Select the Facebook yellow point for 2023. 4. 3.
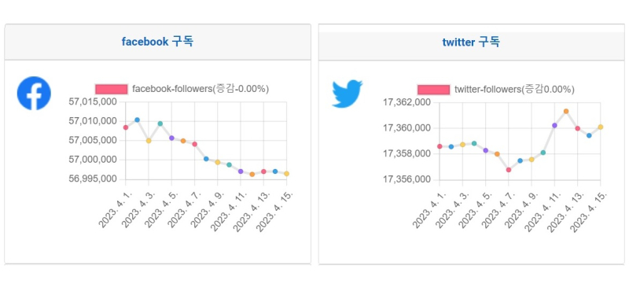The width and height of the screenshot is (629, 291). pyautogui.click(x=149, y=141)
